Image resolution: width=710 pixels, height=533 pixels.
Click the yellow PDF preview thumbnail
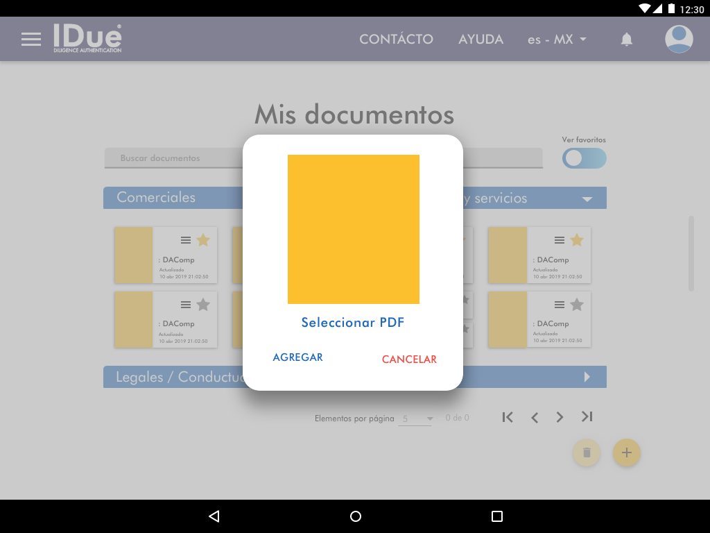(x=353, y=229)
